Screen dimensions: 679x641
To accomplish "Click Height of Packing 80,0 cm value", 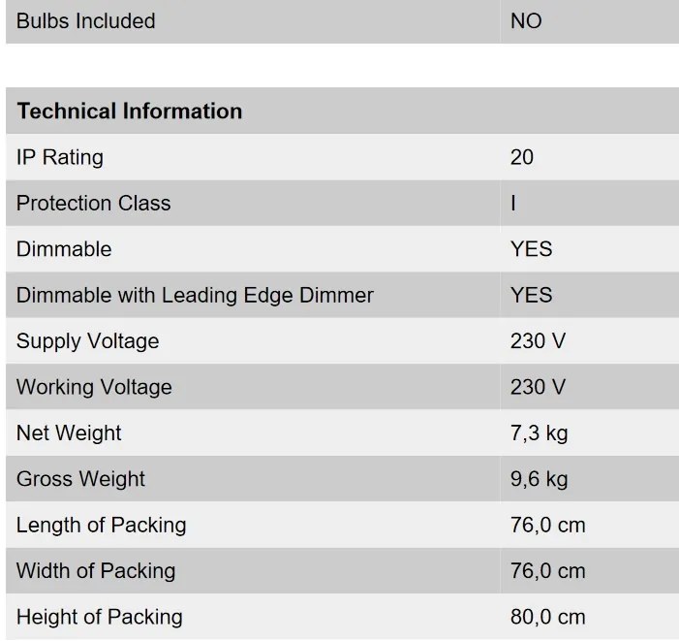I will tap(548, 617).
